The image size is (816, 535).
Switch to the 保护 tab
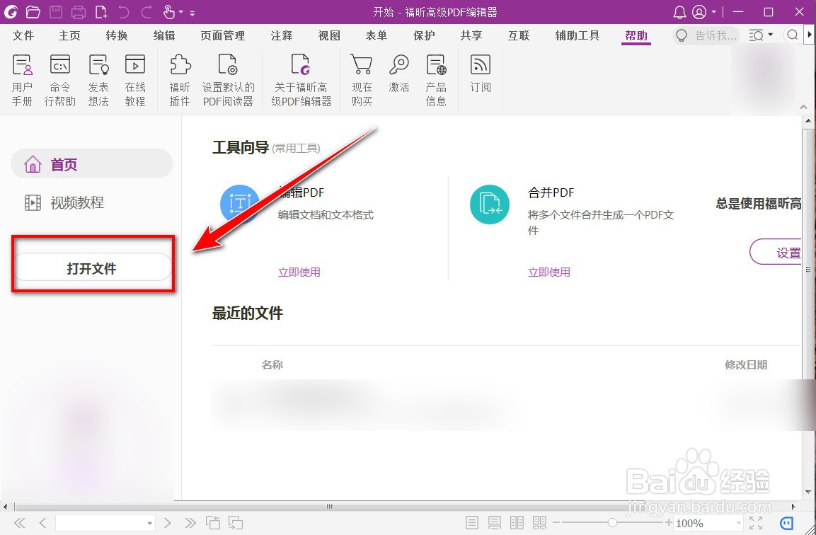tap(424, 35)
